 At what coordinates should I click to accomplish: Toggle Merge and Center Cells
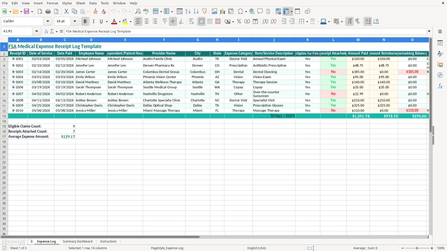[x=202, y=22]
